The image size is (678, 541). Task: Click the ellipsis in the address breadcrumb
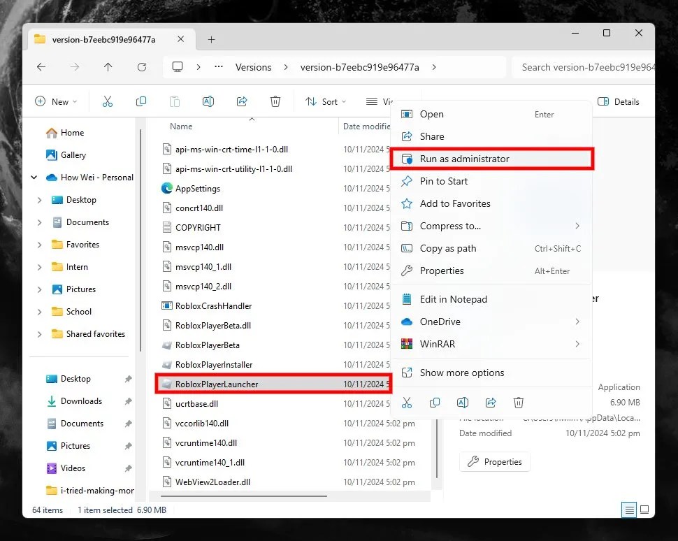coord(219,66)
